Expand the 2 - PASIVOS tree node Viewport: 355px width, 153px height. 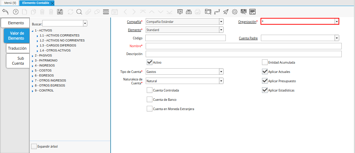pyautogui.click(x=33, y=56)
